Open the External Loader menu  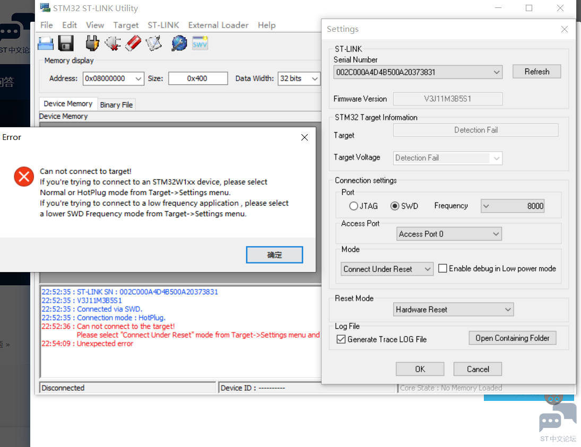pyautogui.click(x=218, y=25)
